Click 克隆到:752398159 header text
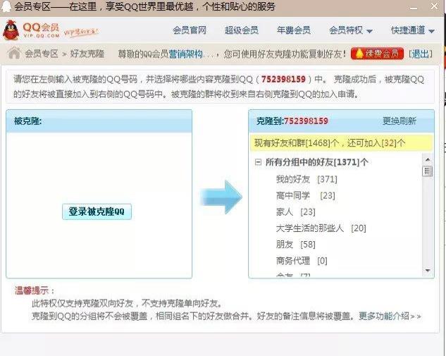Screen dimensions: 446x356 292,121
